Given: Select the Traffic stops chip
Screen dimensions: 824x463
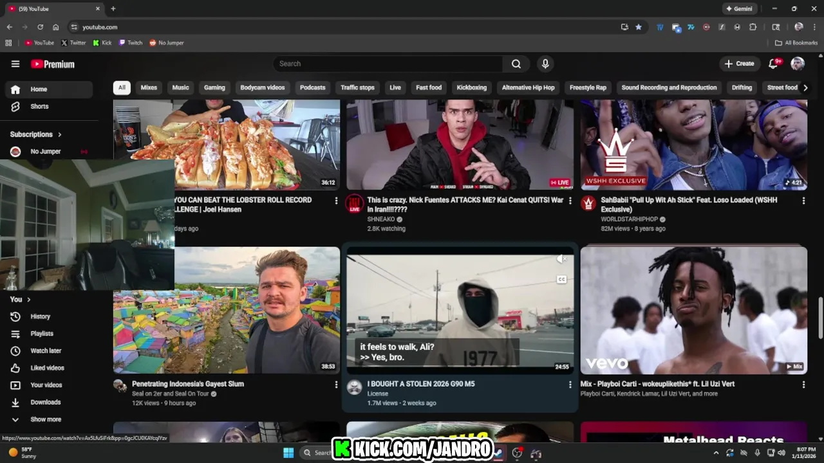Looking at the screenshot, I should coord(357,87).
